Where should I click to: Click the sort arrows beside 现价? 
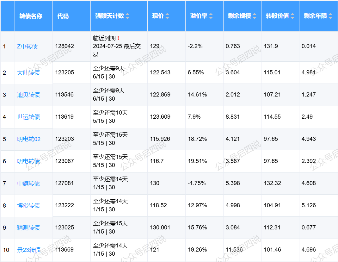(167, 16)
